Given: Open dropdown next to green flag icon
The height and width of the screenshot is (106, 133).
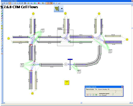Looking at the screenshot, I should coord(45,3).
